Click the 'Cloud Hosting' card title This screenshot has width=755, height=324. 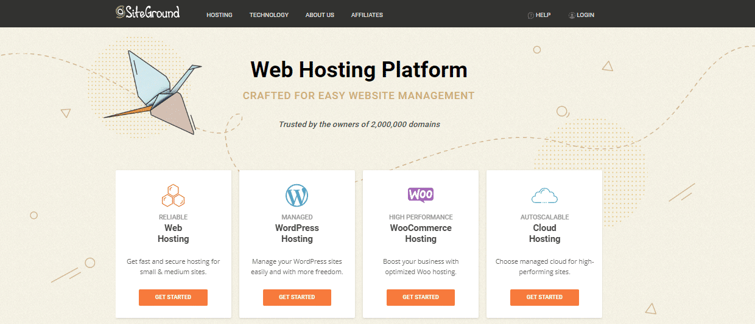pyautogui.click(x=544, y=233)
